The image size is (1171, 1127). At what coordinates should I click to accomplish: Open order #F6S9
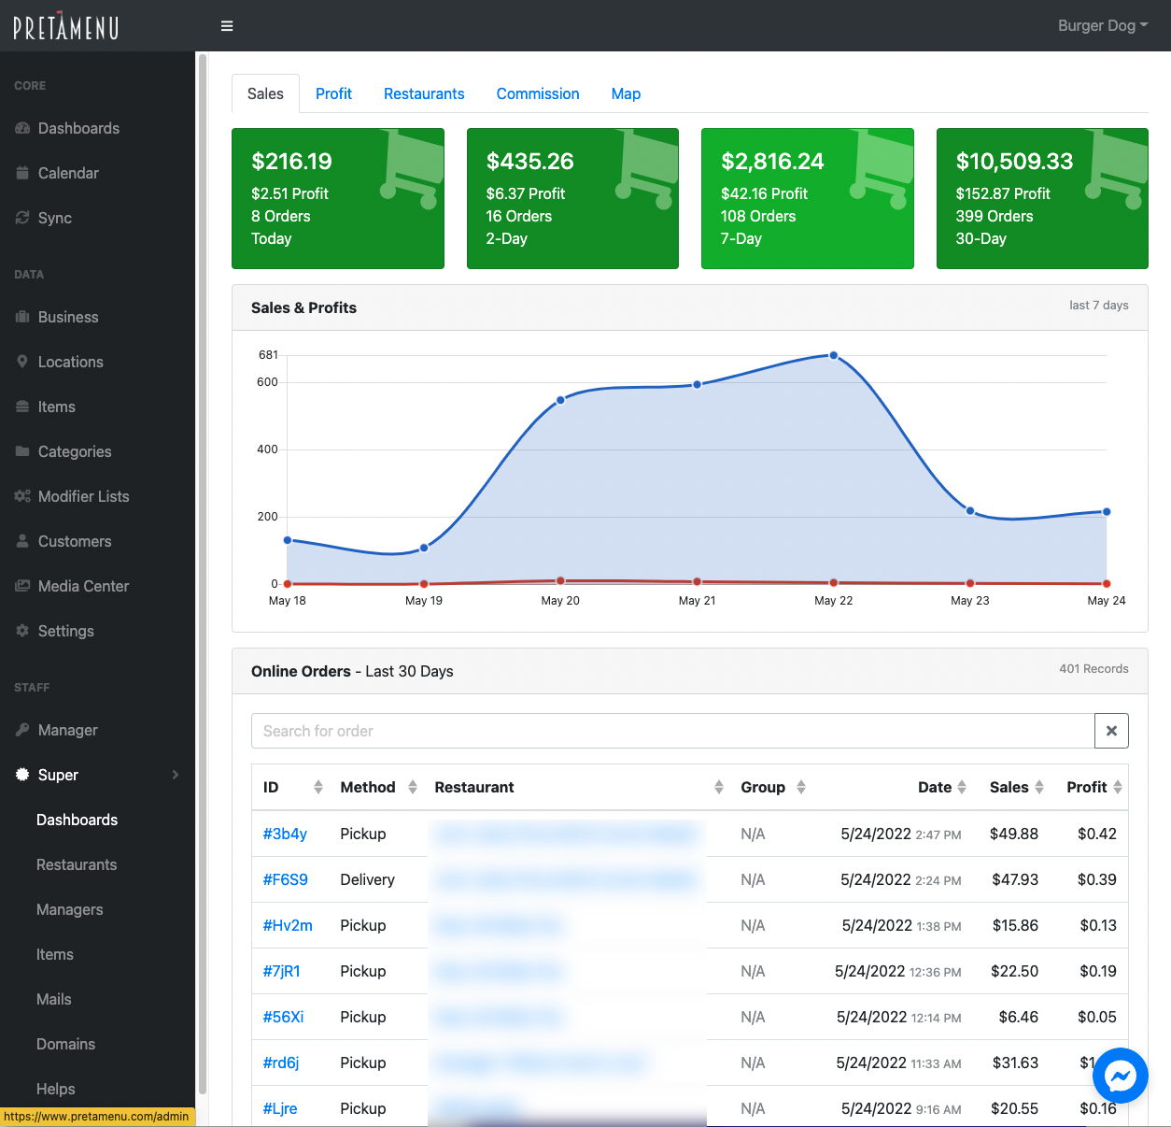click(285, 879)
